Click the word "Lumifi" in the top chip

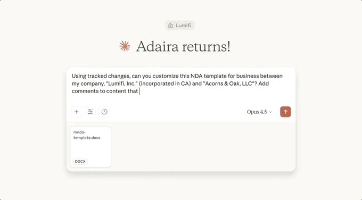point(183,26)
